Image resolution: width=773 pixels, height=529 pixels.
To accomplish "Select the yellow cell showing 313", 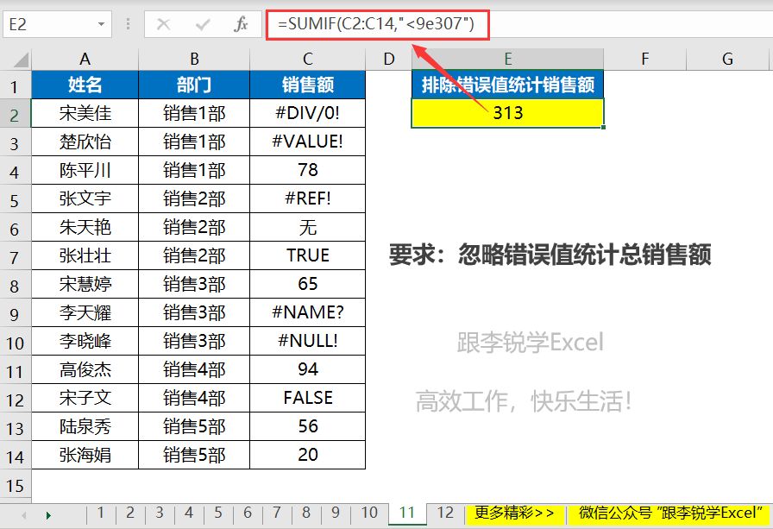I will (x=508, y=113).
